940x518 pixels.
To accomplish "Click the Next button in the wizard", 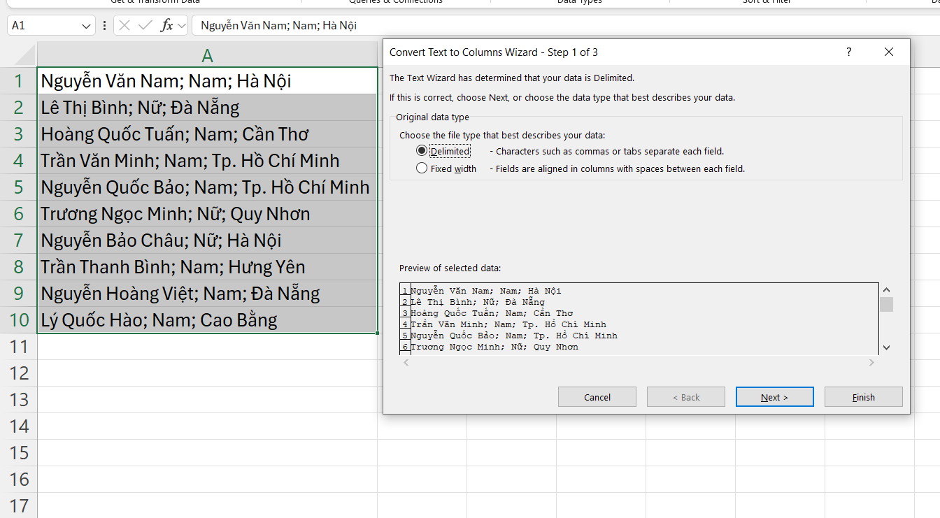I will pos(774,396).
